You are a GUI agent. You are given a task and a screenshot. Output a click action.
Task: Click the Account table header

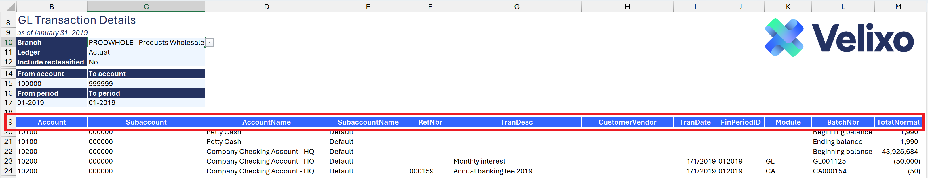click(x=52, y=122)
